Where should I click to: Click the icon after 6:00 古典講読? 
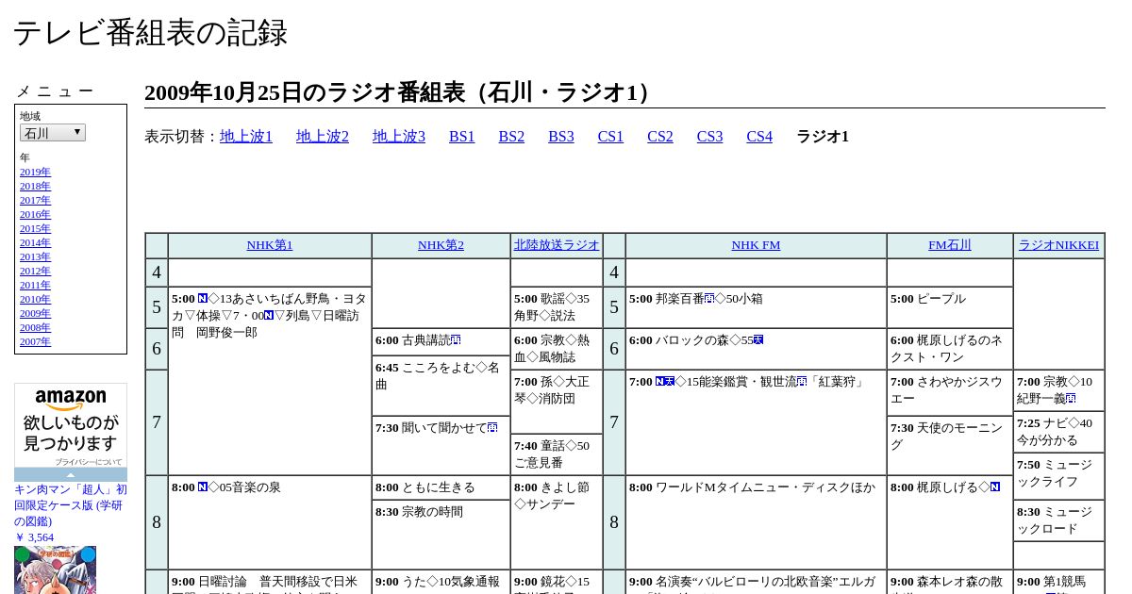tap(456, 340)
